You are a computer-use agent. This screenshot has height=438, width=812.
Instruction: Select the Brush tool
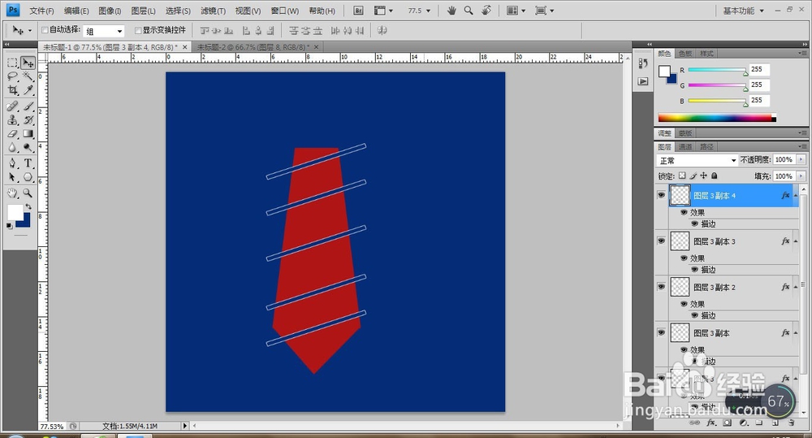28,106
